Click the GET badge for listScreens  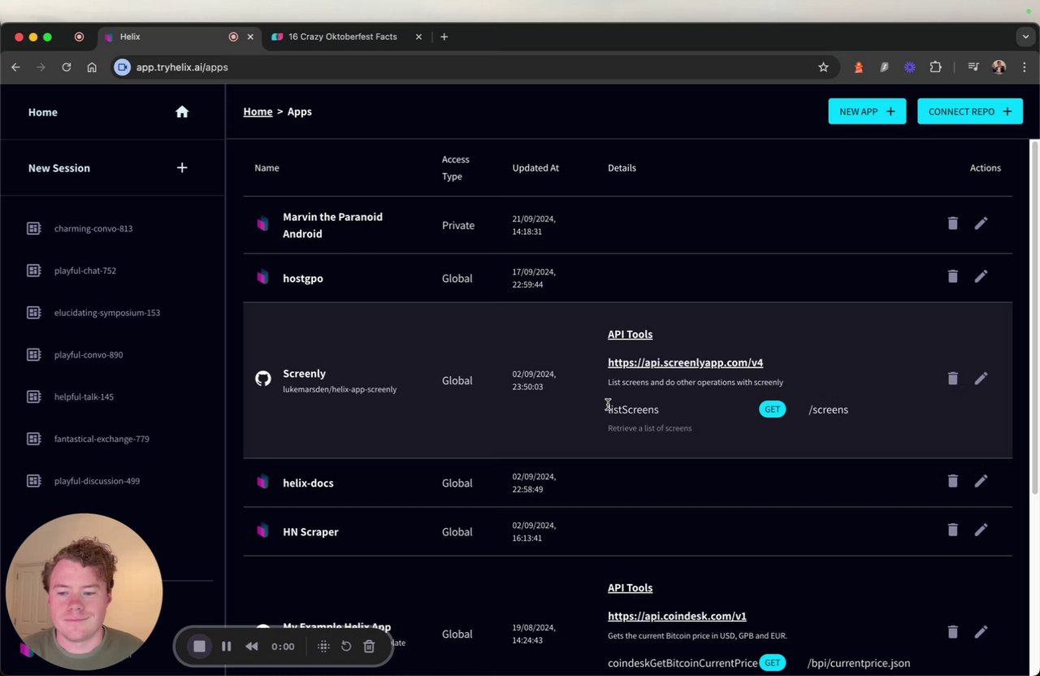point(772,409)
